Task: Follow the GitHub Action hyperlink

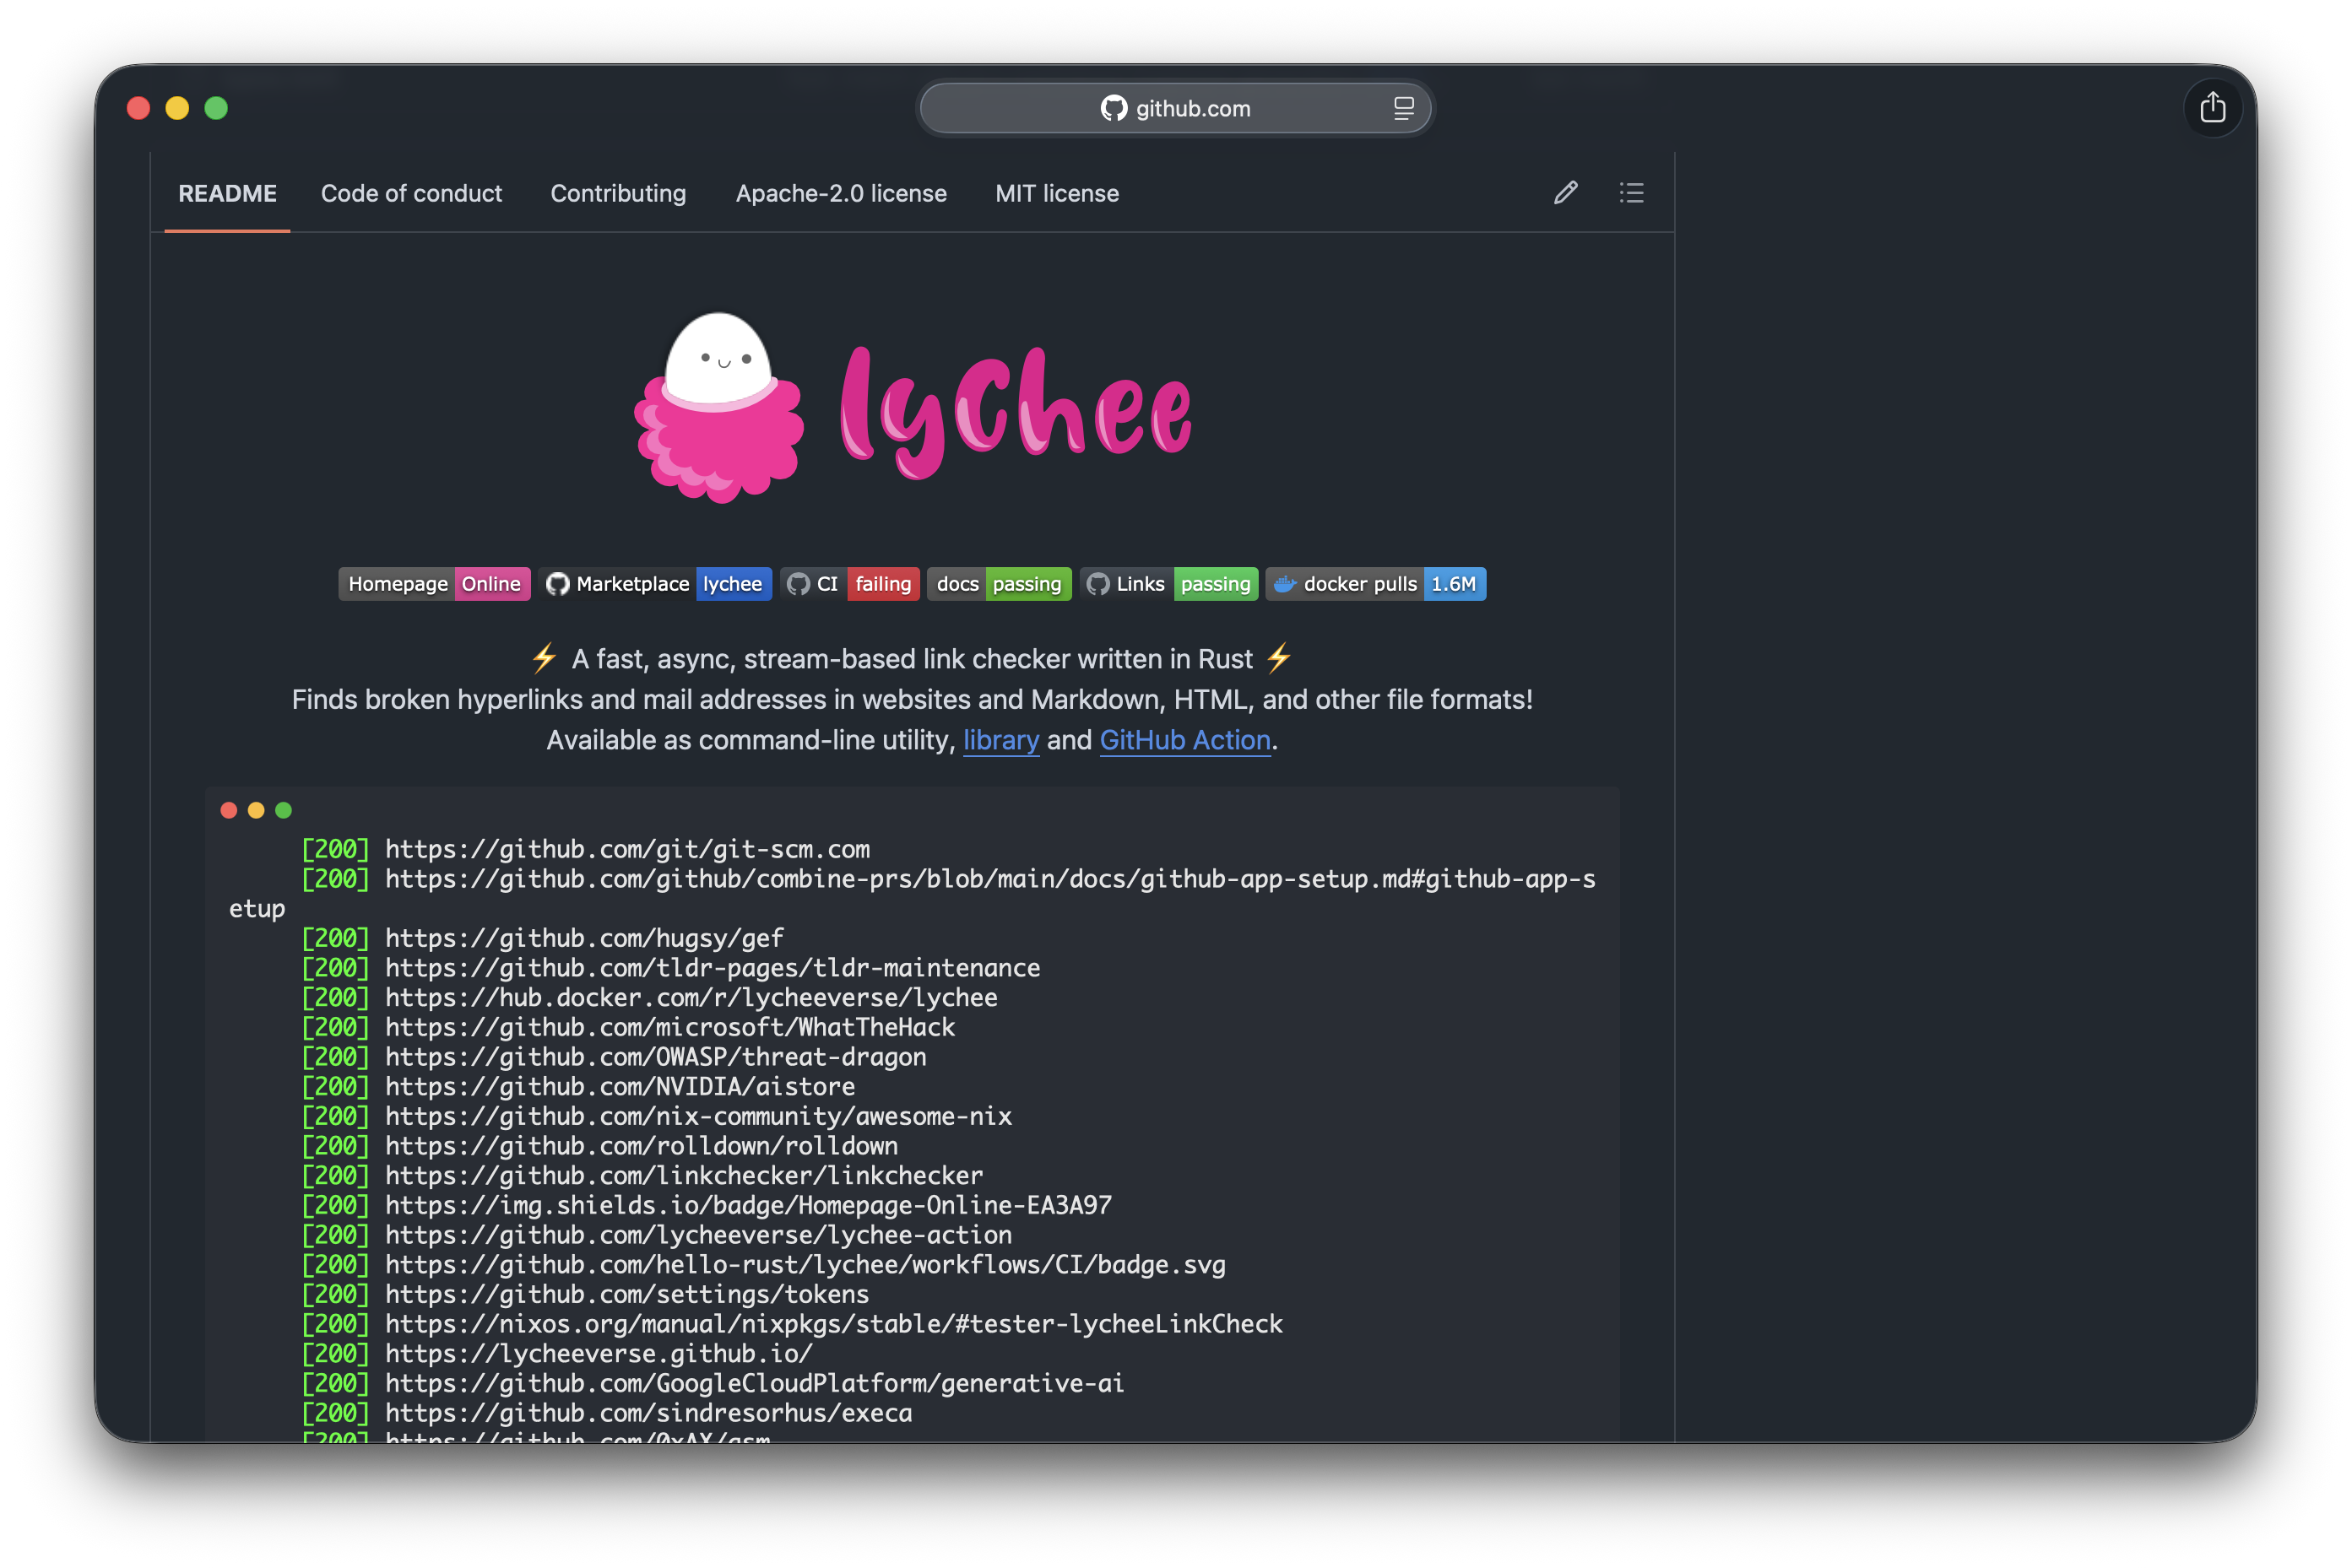Action: [x=1184, y=740]
